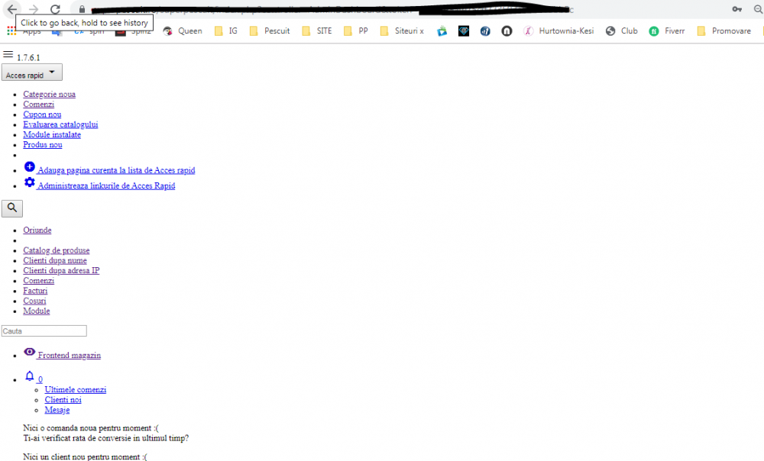764x461 pixels.
Task: Open Clienti dupa adresa IP
Action: [x=61, y=270]
